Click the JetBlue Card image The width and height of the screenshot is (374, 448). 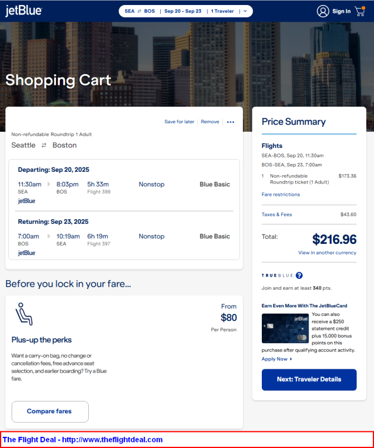285,328
